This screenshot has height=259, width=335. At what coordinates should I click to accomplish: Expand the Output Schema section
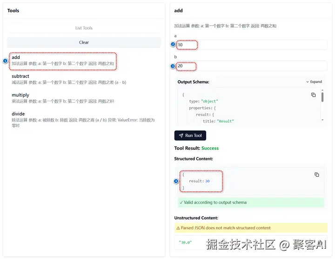(x=314, y=82)
